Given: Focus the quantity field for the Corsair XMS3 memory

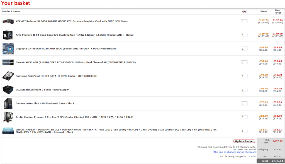Looking at the screenshot, I should 244,62.
